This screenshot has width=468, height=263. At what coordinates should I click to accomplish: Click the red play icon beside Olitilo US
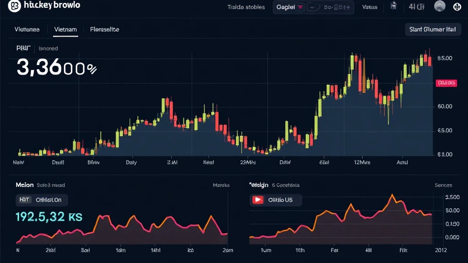(x=258, y=200)
